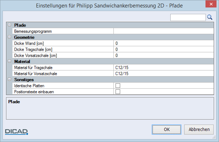Confirm settings with the OK button
Screen dimensions: 219x142
(166, 130)
